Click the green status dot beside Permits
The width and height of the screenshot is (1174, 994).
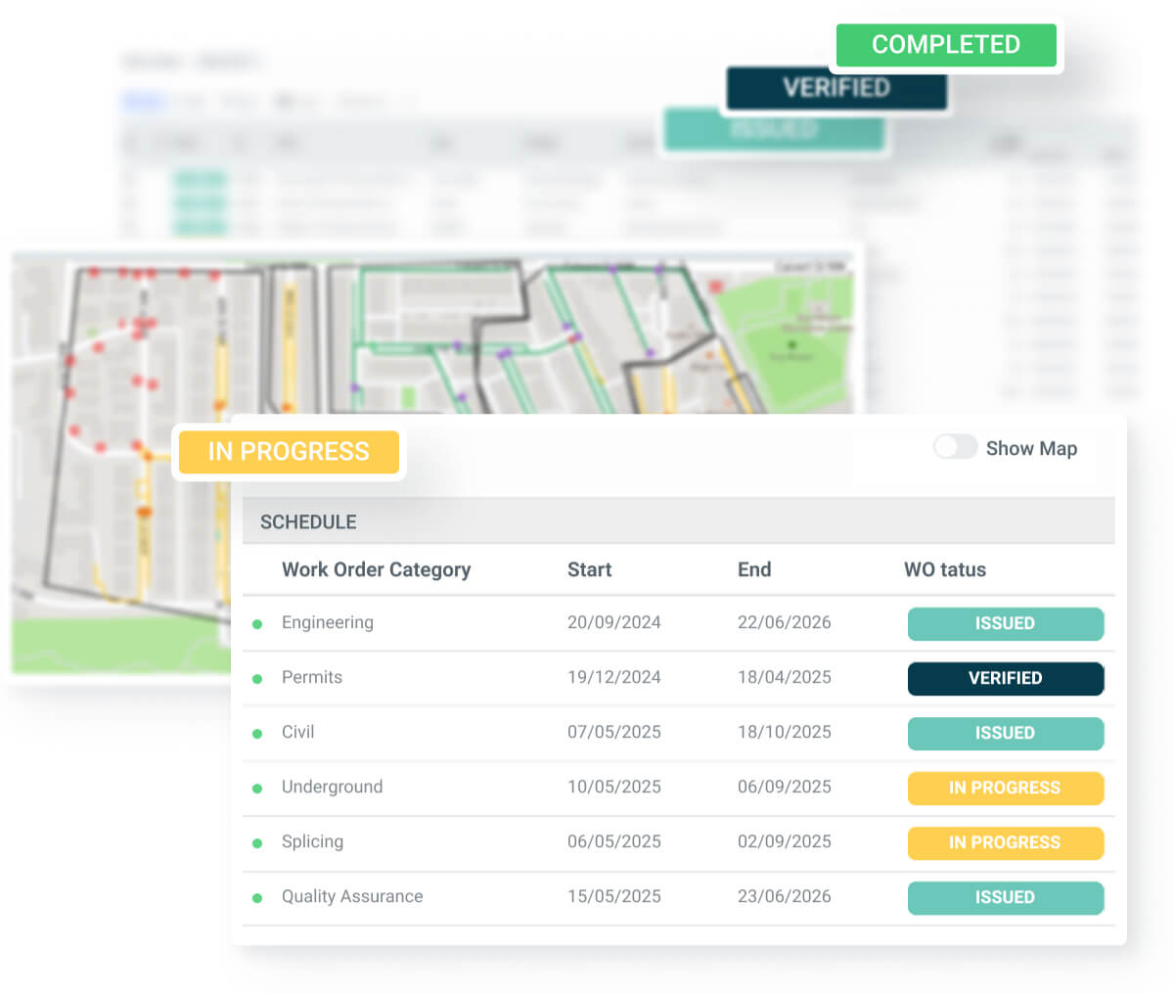(x=257, y=678)
